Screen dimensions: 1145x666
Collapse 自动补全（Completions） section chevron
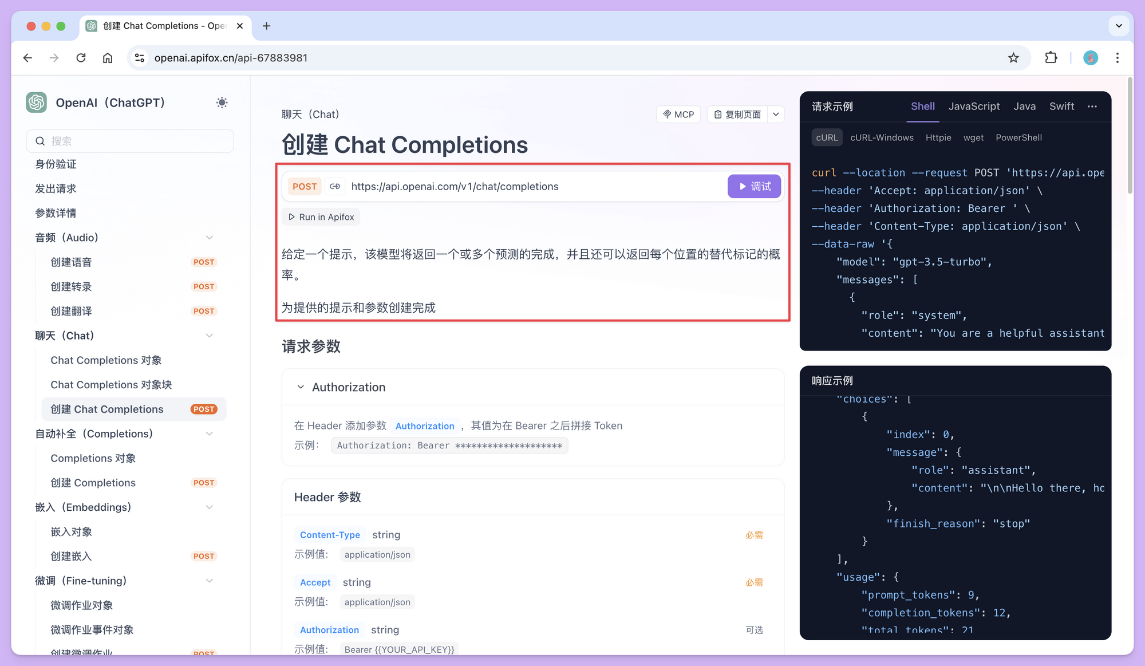[210, 434]
